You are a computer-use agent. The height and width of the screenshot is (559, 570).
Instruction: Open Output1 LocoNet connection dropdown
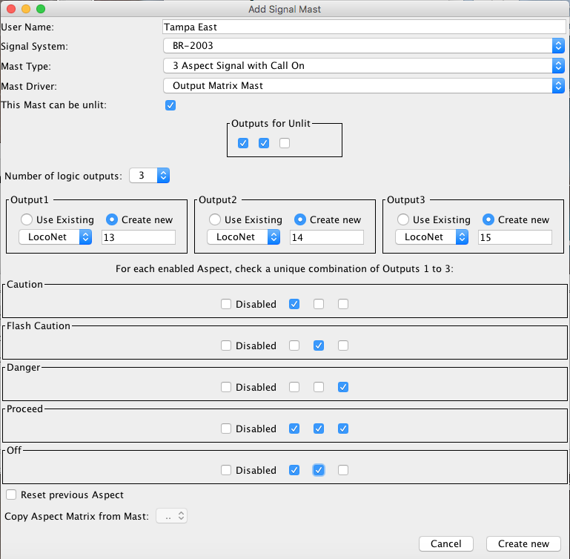[x=55, y=237]
